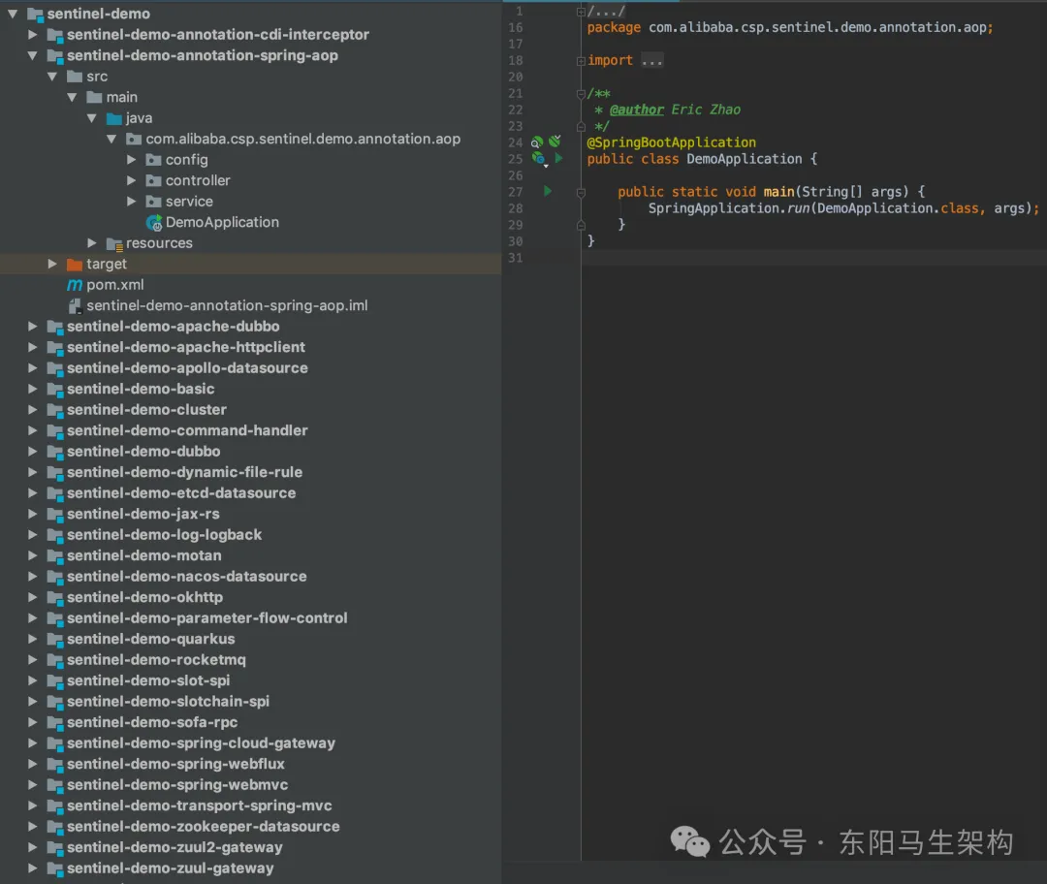Run main method from line 27 arrow
Screen dimensions: 1047x884
point(548,191)
